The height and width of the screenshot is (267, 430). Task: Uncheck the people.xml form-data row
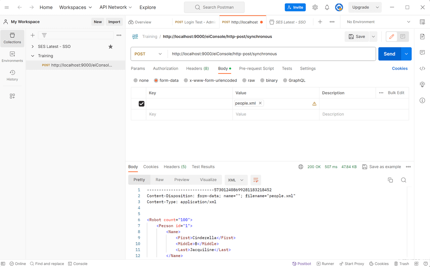[x=142, y=104]
